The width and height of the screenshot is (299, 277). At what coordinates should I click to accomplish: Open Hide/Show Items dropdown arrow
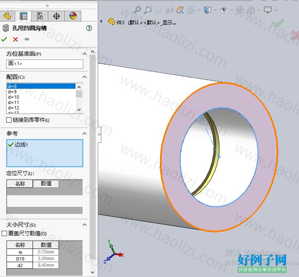pyautogui.click(x=232, y=10)
